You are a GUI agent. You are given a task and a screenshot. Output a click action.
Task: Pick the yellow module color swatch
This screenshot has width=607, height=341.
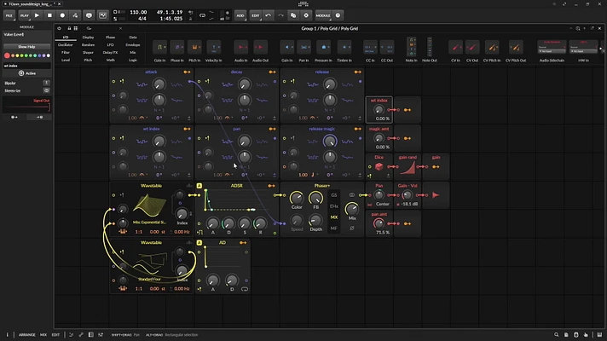point(17,55)
